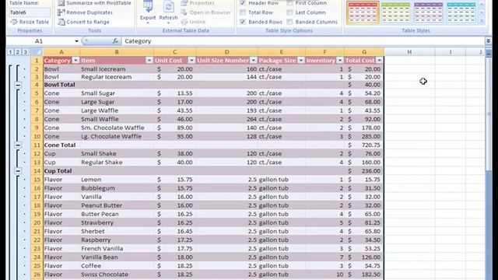Screen dimensions: 498x280
Task: Select the 182.50 total cost cell
Action: (x=364, y=275)
